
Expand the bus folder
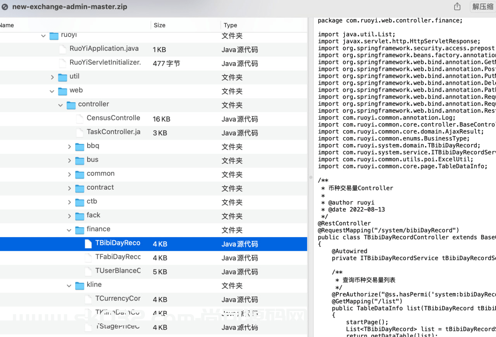69,161
